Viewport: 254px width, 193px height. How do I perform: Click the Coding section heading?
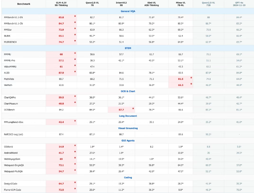tap(128, 178)
